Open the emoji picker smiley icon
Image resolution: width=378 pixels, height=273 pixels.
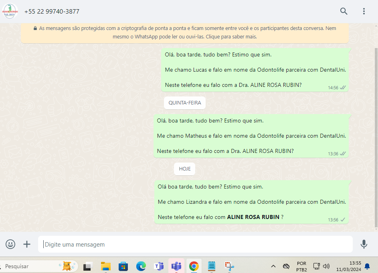coord(10,244)
